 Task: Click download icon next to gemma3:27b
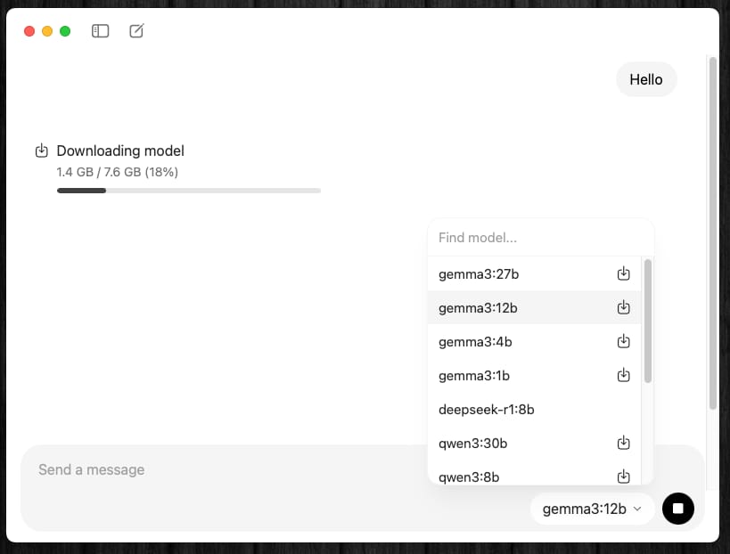[624, 273]
